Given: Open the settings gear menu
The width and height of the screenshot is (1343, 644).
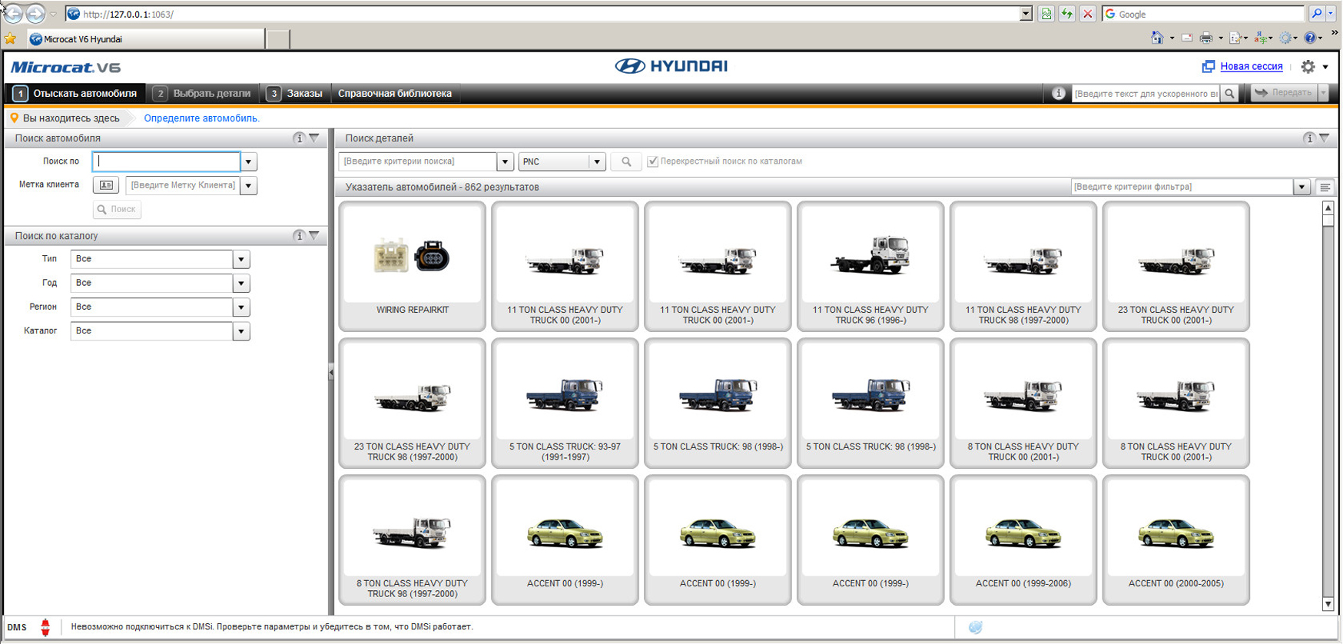Looking at the screenshot, I should click(x=1308, y=67).
